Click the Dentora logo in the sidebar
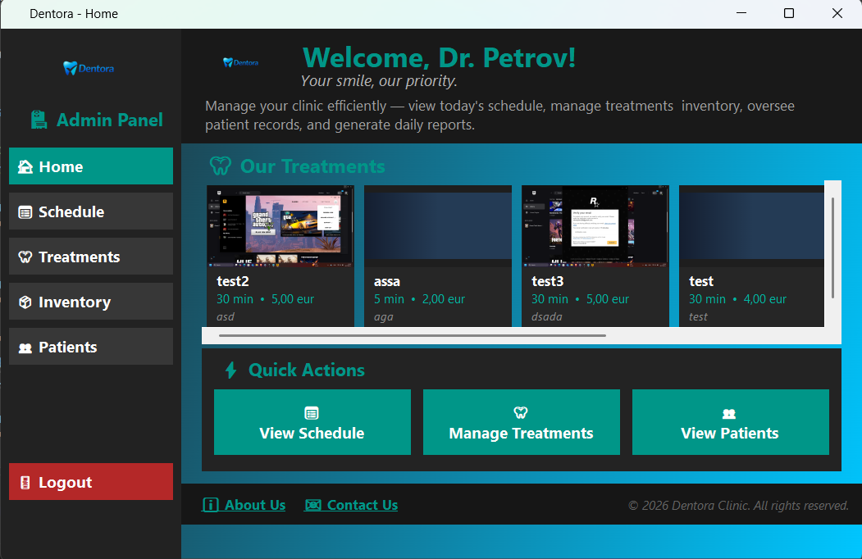Screen dimensions: 862x559 [89, 68]
